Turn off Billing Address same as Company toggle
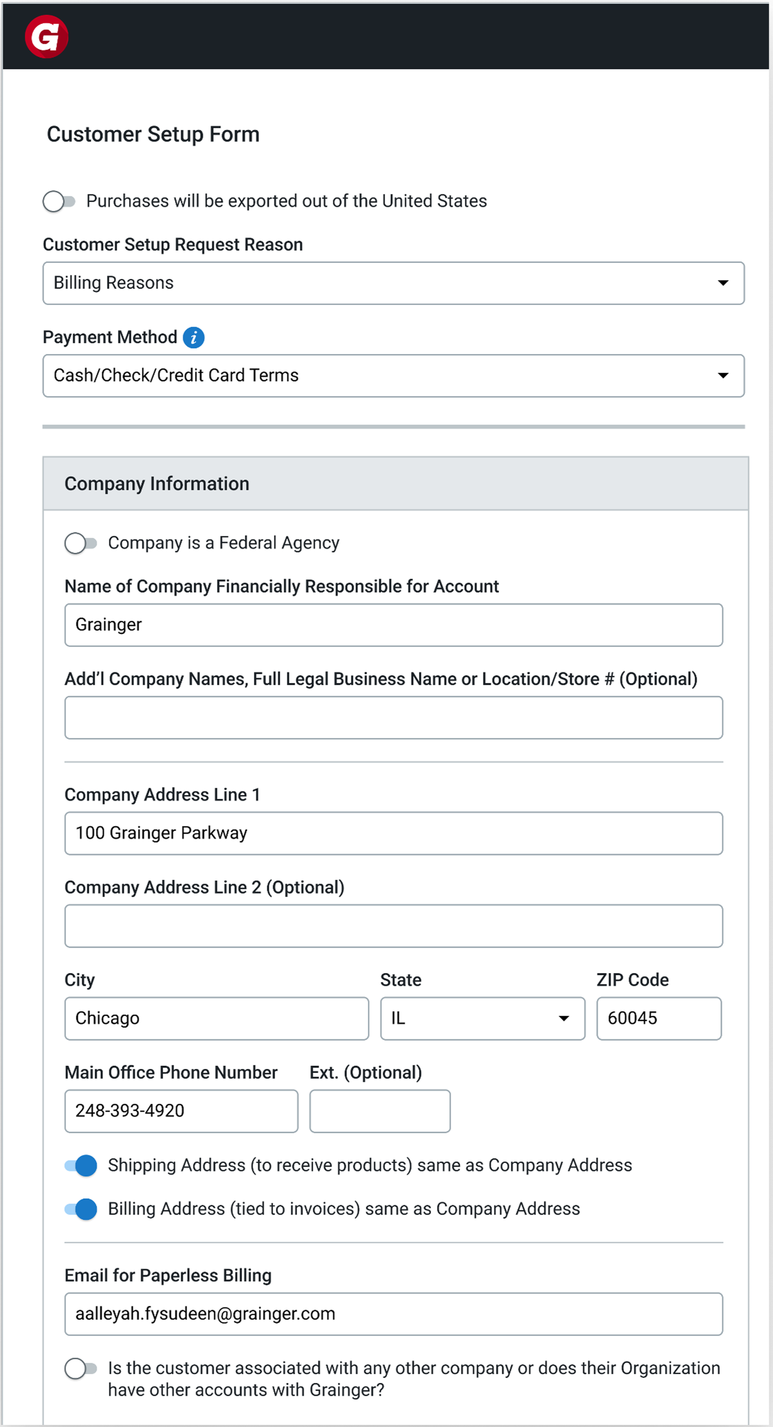773x1427 pixels. pos(80,1209)
